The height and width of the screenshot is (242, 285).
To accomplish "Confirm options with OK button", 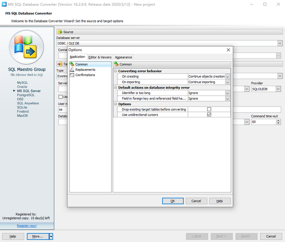I will tap(173, 201).
